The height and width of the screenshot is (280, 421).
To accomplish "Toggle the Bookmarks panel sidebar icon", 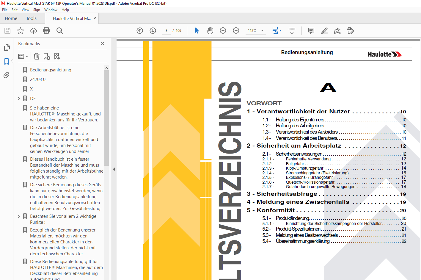I will [x=7, y=61].
